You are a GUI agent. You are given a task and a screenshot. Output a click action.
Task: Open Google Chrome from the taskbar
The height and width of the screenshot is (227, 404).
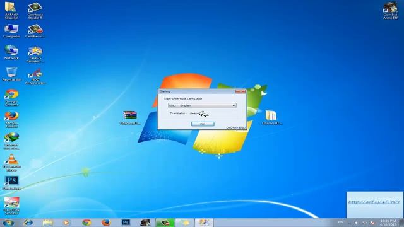pyautogui.click(x=86, y=223)
